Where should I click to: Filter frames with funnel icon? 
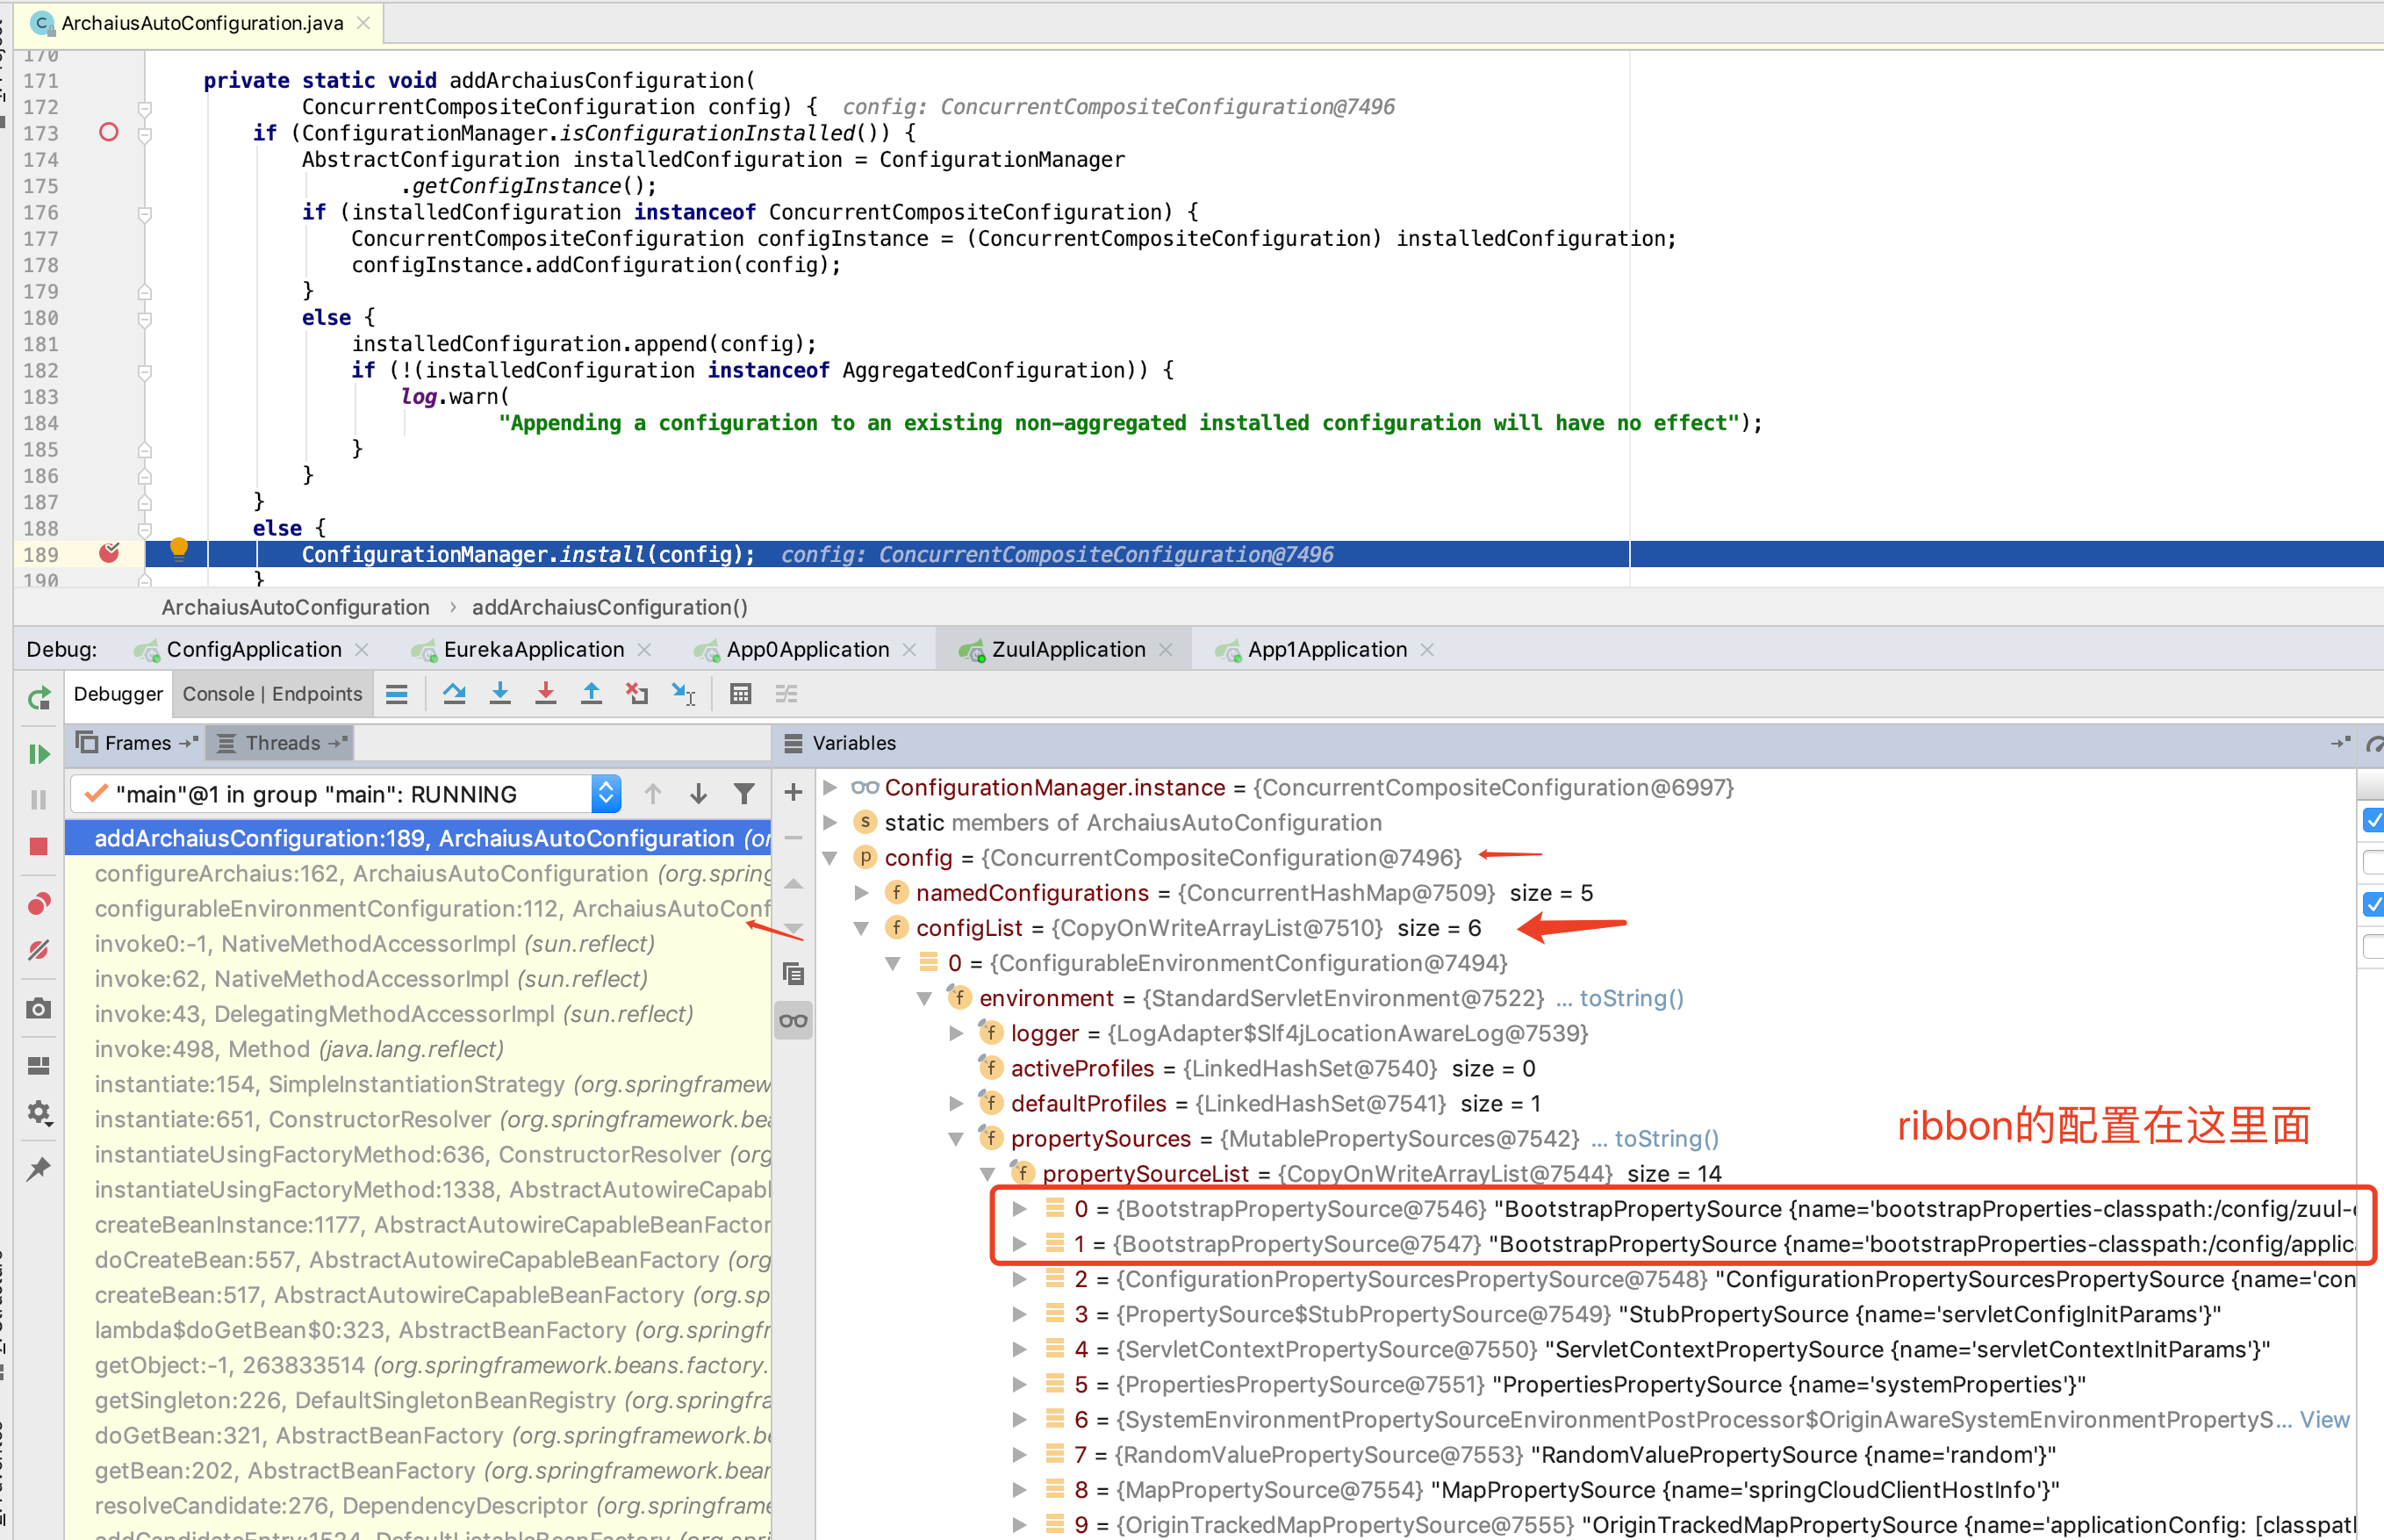pyautogui.click(x=743, y=794)
